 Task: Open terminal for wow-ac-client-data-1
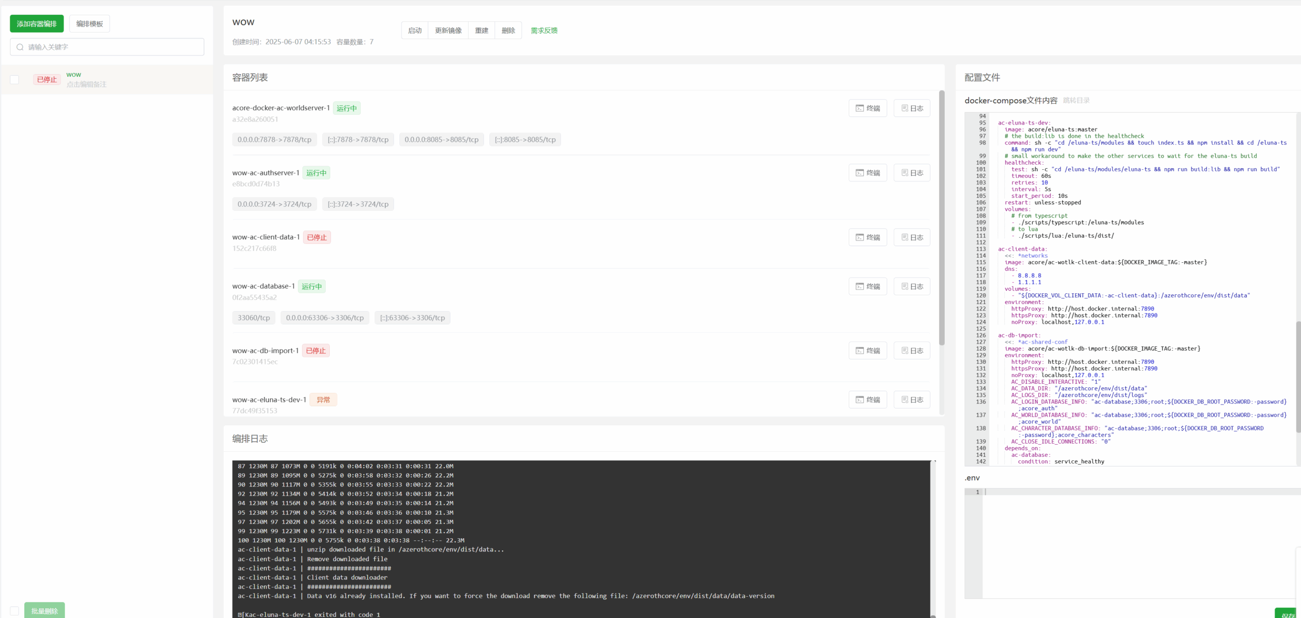click(x=868, y=237)
